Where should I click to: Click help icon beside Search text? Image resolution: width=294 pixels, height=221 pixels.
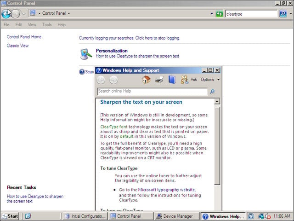[x=82, y=72]
